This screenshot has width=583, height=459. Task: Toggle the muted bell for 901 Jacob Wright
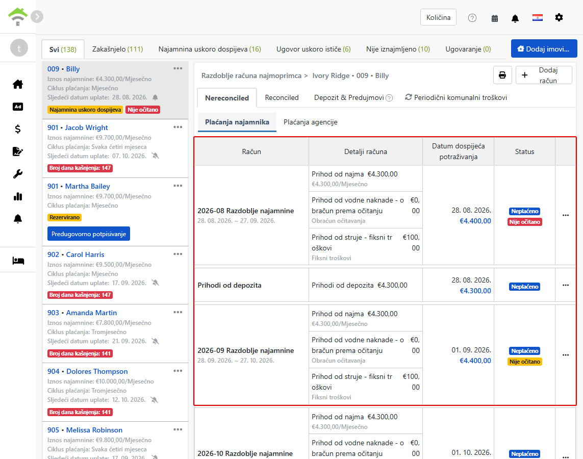(x=156, y=156)
